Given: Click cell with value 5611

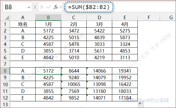Looking at the screenshot, I should click(99, 51).
